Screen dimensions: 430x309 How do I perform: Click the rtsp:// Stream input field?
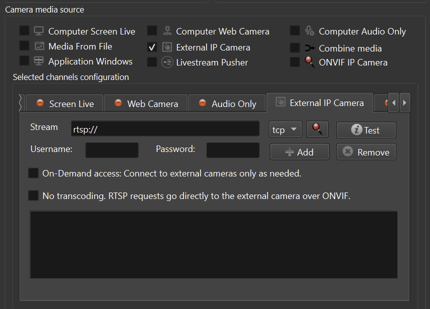165,129
